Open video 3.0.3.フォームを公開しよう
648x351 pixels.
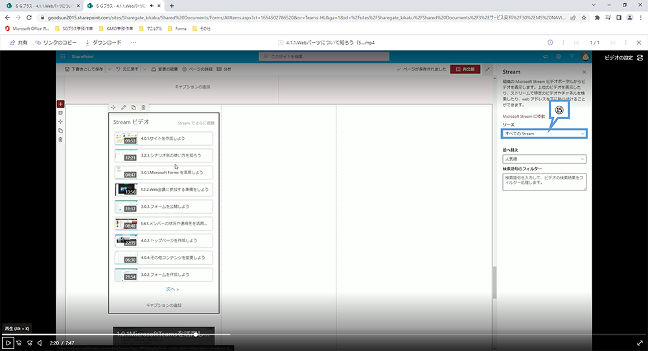(164, 207)
